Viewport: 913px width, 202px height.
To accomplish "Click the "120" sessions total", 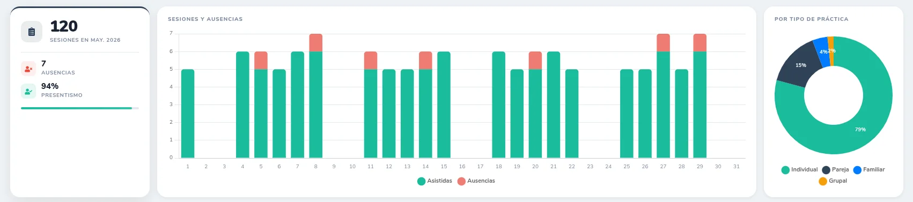I will pos(64,26).
